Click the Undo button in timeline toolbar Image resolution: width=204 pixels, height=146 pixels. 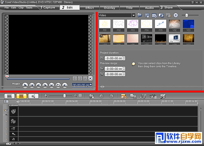pos(101,96)
